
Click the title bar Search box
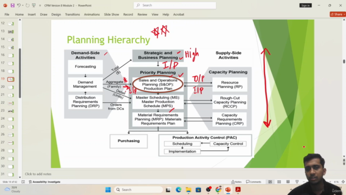coord(175,5)
